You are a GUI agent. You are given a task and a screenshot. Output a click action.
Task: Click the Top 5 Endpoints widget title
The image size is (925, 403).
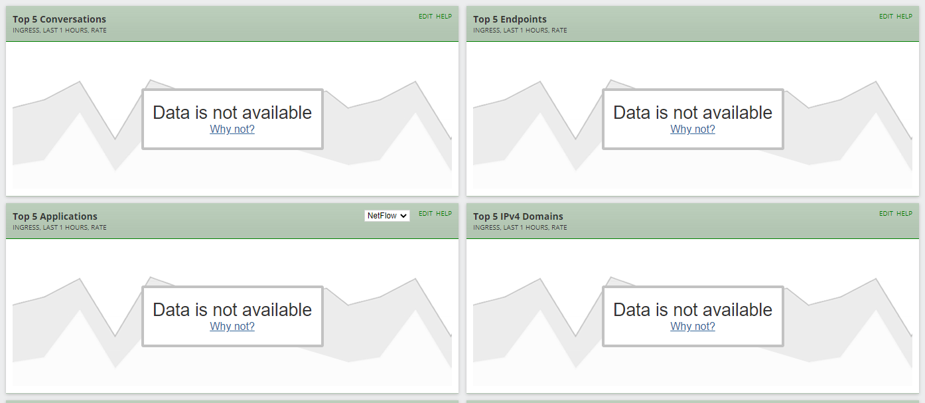click(510, 19)
